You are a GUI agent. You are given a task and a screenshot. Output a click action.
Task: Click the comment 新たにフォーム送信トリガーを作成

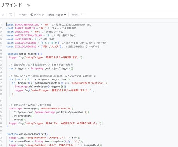point(30,105)
